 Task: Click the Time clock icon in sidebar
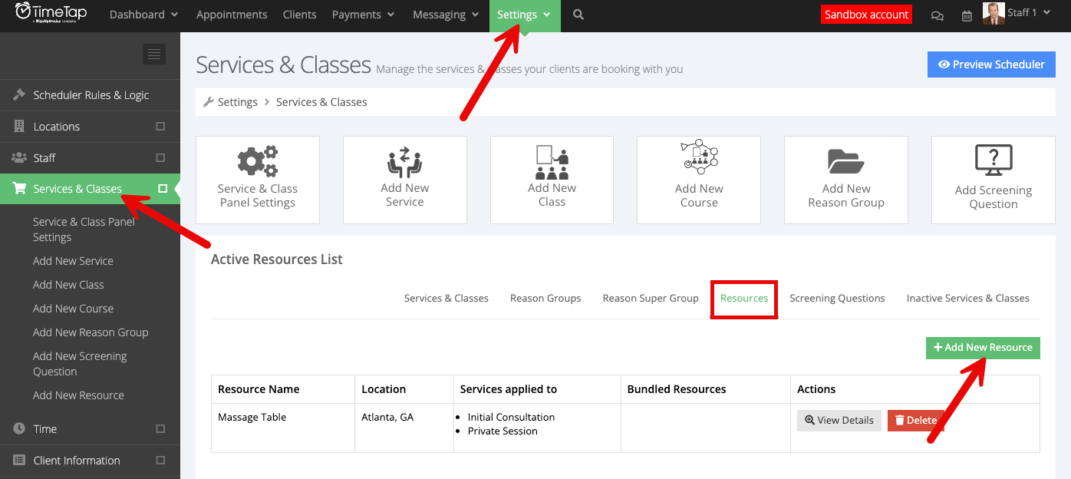coord(19,428)
